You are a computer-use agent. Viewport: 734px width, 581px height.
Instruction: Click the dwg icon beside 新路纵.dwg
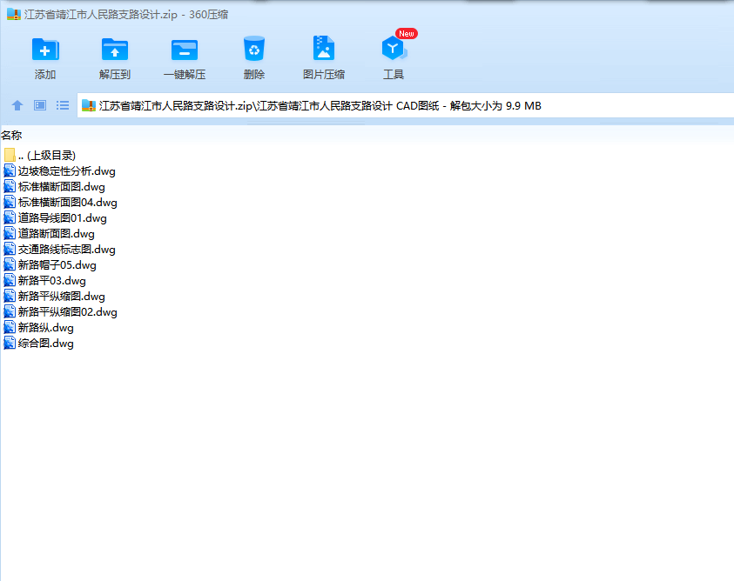(10, 327)
